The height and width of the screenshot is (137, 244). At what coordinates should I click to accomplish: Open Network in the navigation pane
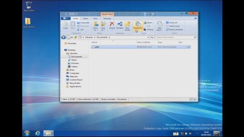72,76
